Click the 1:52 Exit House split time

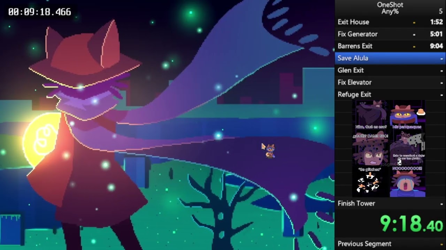pos(436,22)
